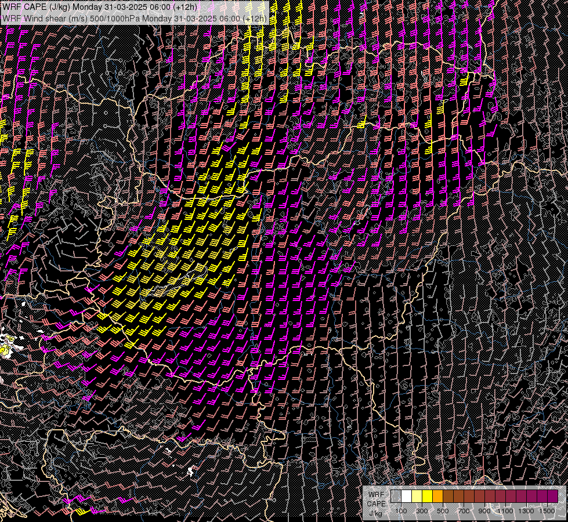This screenshot has width=568, height=522.
Task: Click the WRF CAPE (J/kg) title line
Action: (99, 7)
